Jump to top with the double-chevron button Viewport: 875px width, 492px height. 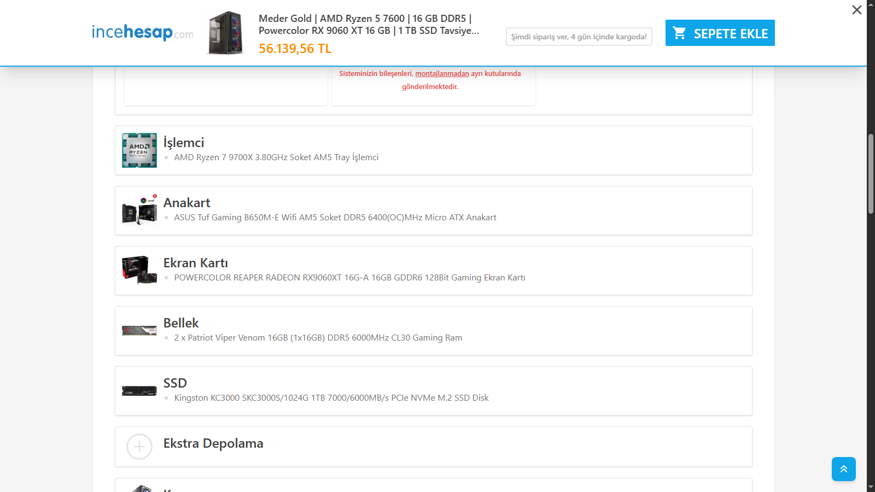844,469
